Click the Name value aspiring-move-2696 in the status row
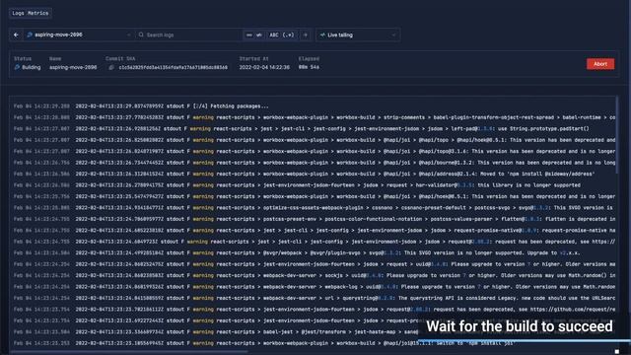The width and height of the screenshot is (631, 355). (x=73, y=68)
